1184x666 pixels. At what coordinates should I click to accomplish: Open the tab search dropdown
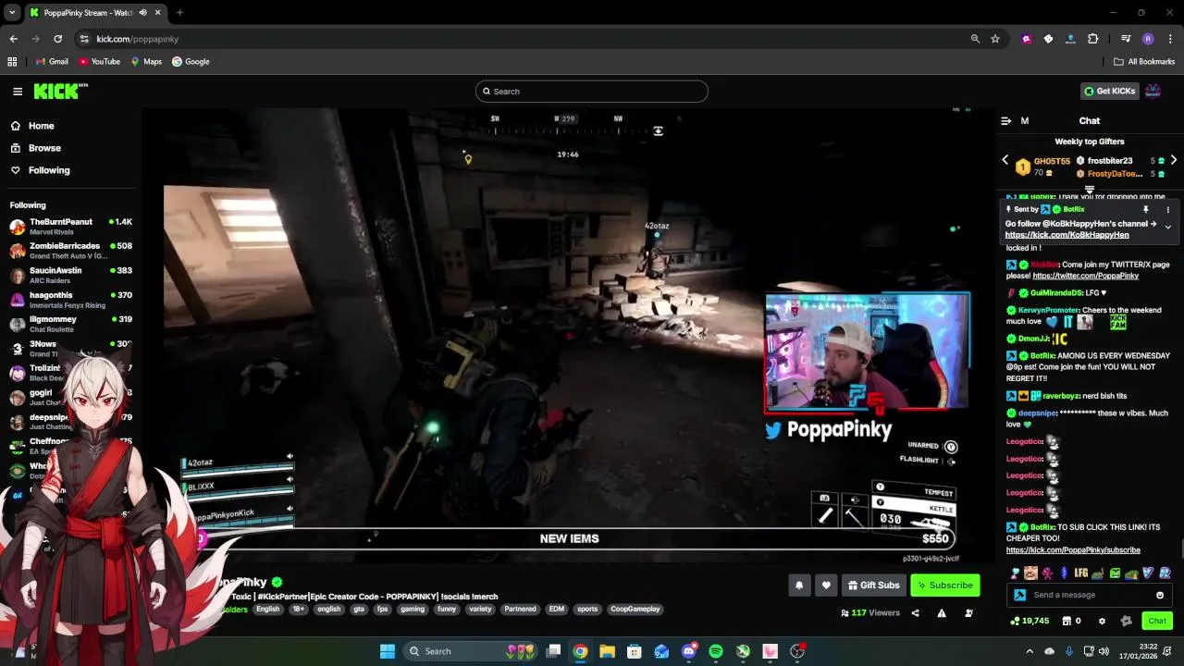12,13
